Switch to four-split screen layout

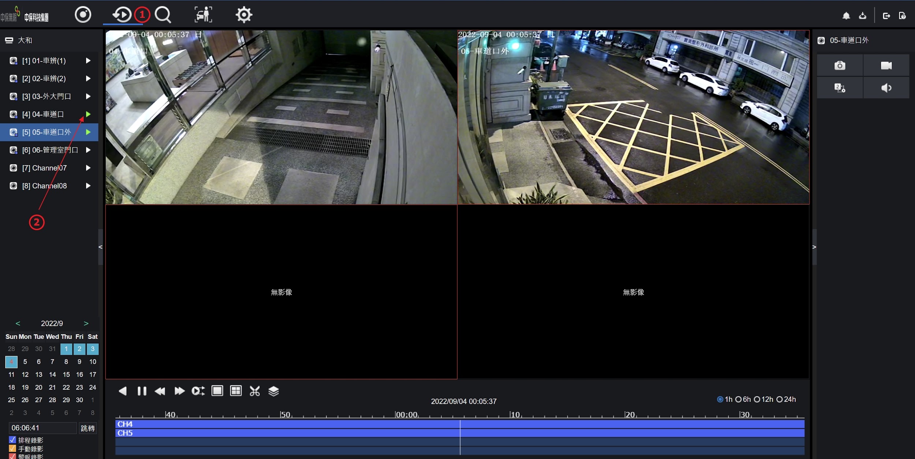point(236,391)
